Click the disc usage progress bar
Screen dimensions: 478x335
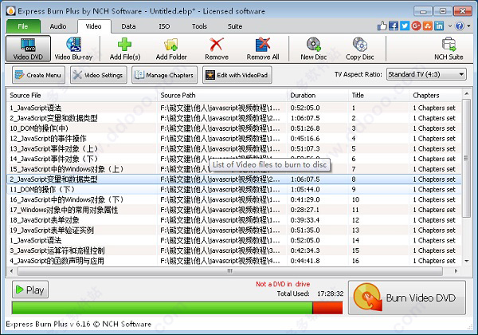click(x=177, y=308)
